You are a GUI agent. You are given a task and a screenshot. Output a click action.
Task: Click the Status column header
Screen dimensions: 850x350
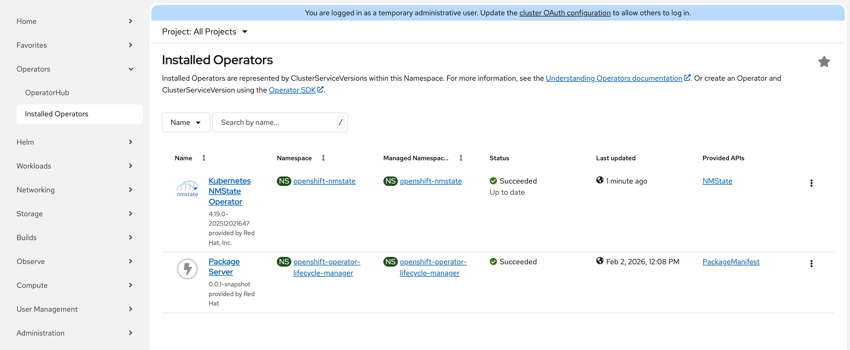499,158
